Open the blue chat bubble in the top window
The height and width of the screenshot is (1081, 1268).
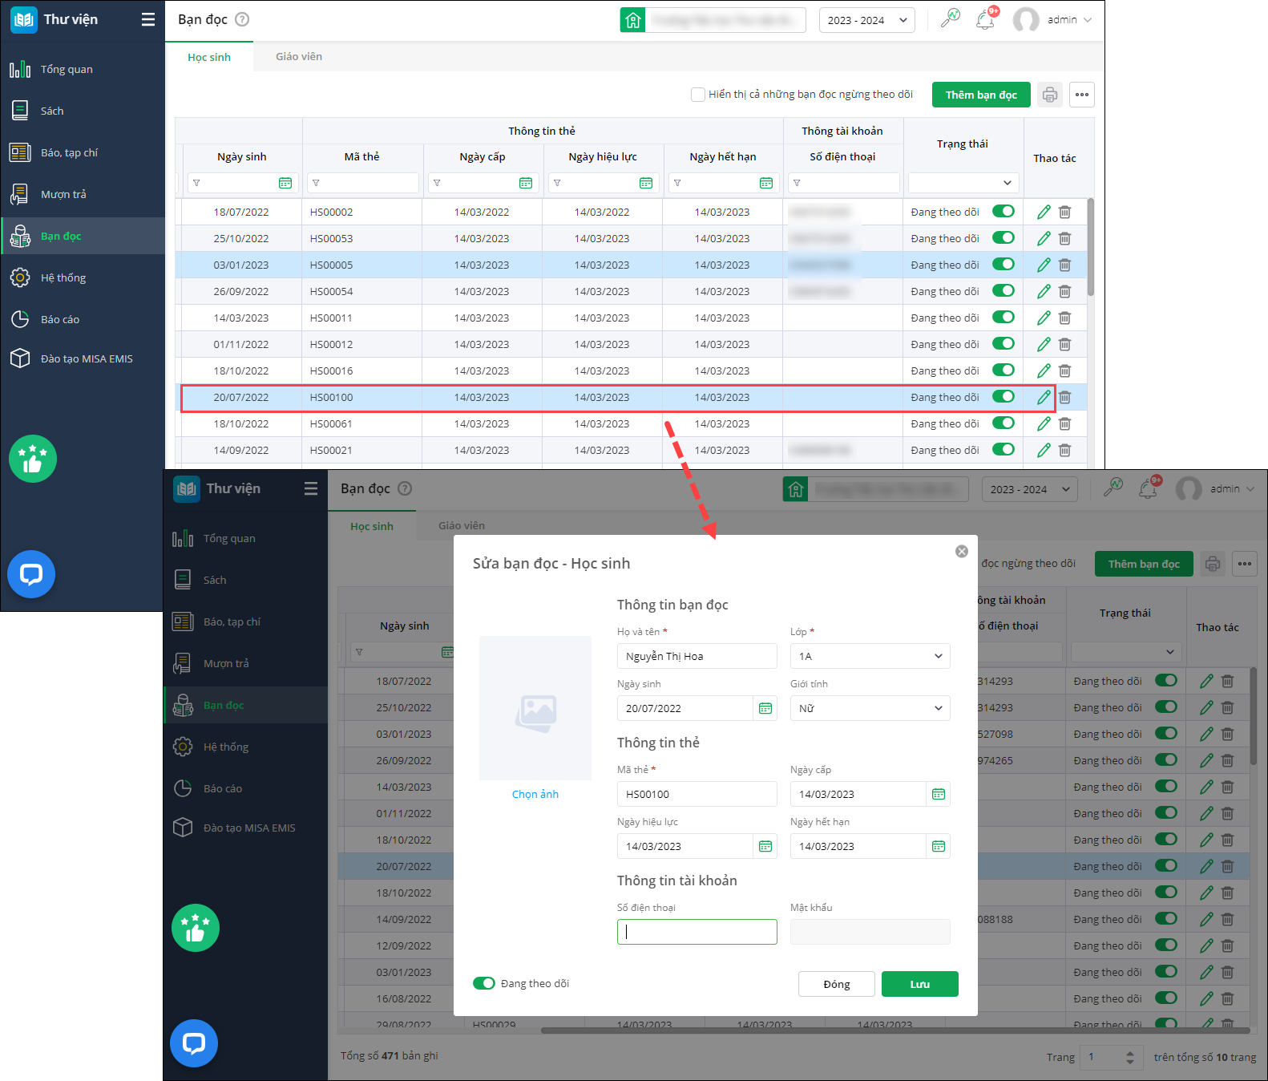tap(31, 574)
